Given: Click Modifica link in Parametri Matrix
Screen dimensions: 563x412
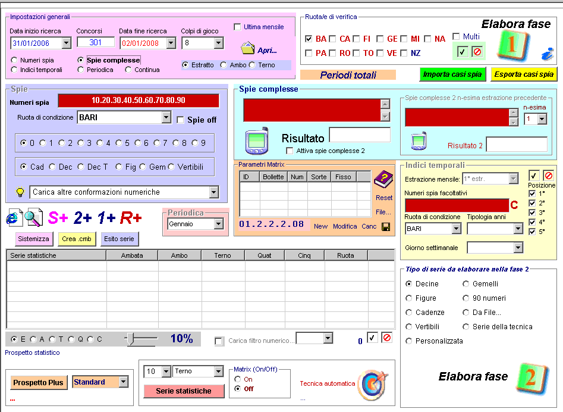Looking at the screenshot, I should point(345,226).
